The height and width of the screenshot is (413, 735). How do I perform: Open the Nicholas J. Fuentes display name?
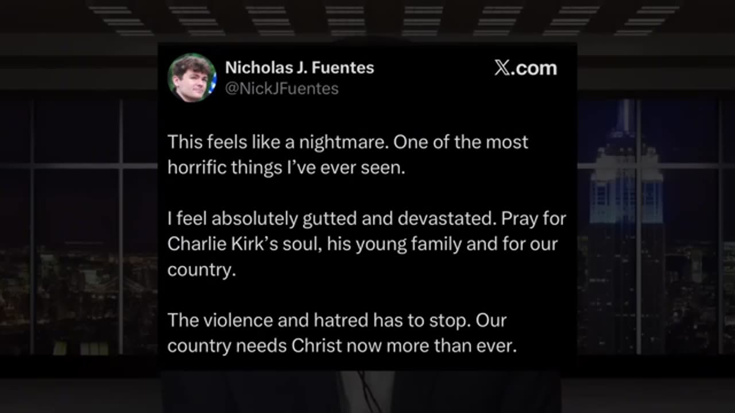tap(299, 68)
